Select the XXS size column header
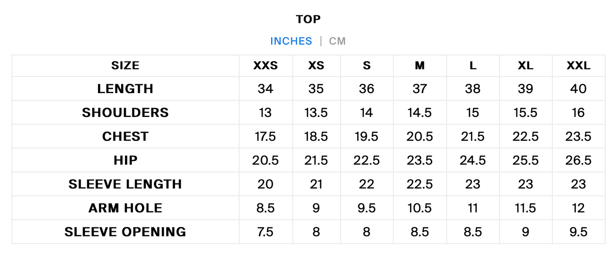Screen dimensions: 616x267 click(266, 65)
